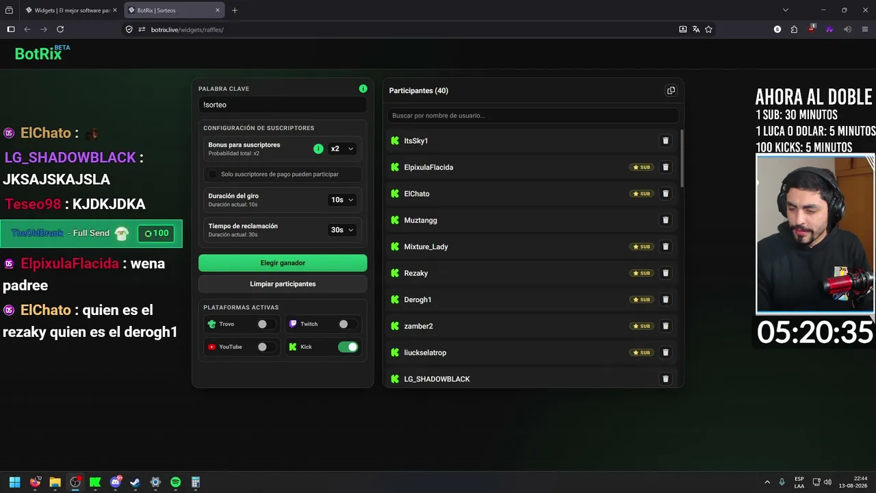876x493 pixels.
Task: Enable the YouTube platform toggle
Action: [x=266, y=347]
